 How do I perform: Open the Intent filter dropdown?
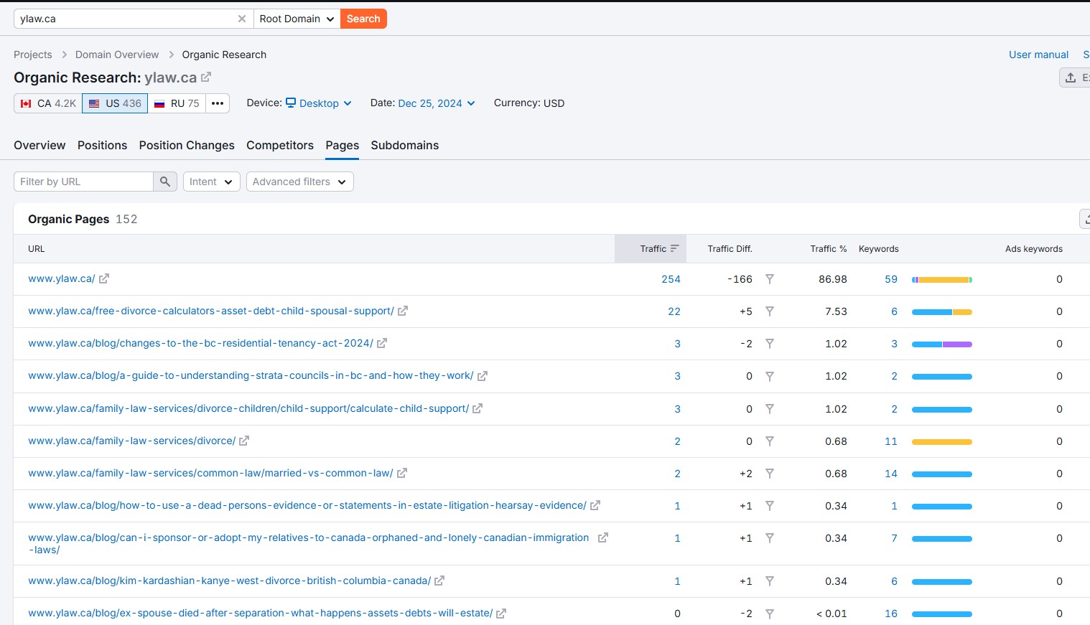211,182
